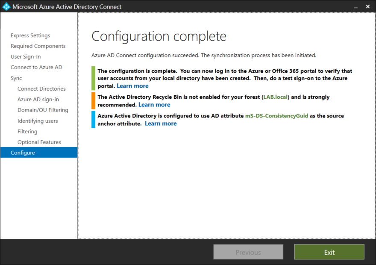Click the LAB.local forest name

(x=276, y=97)
